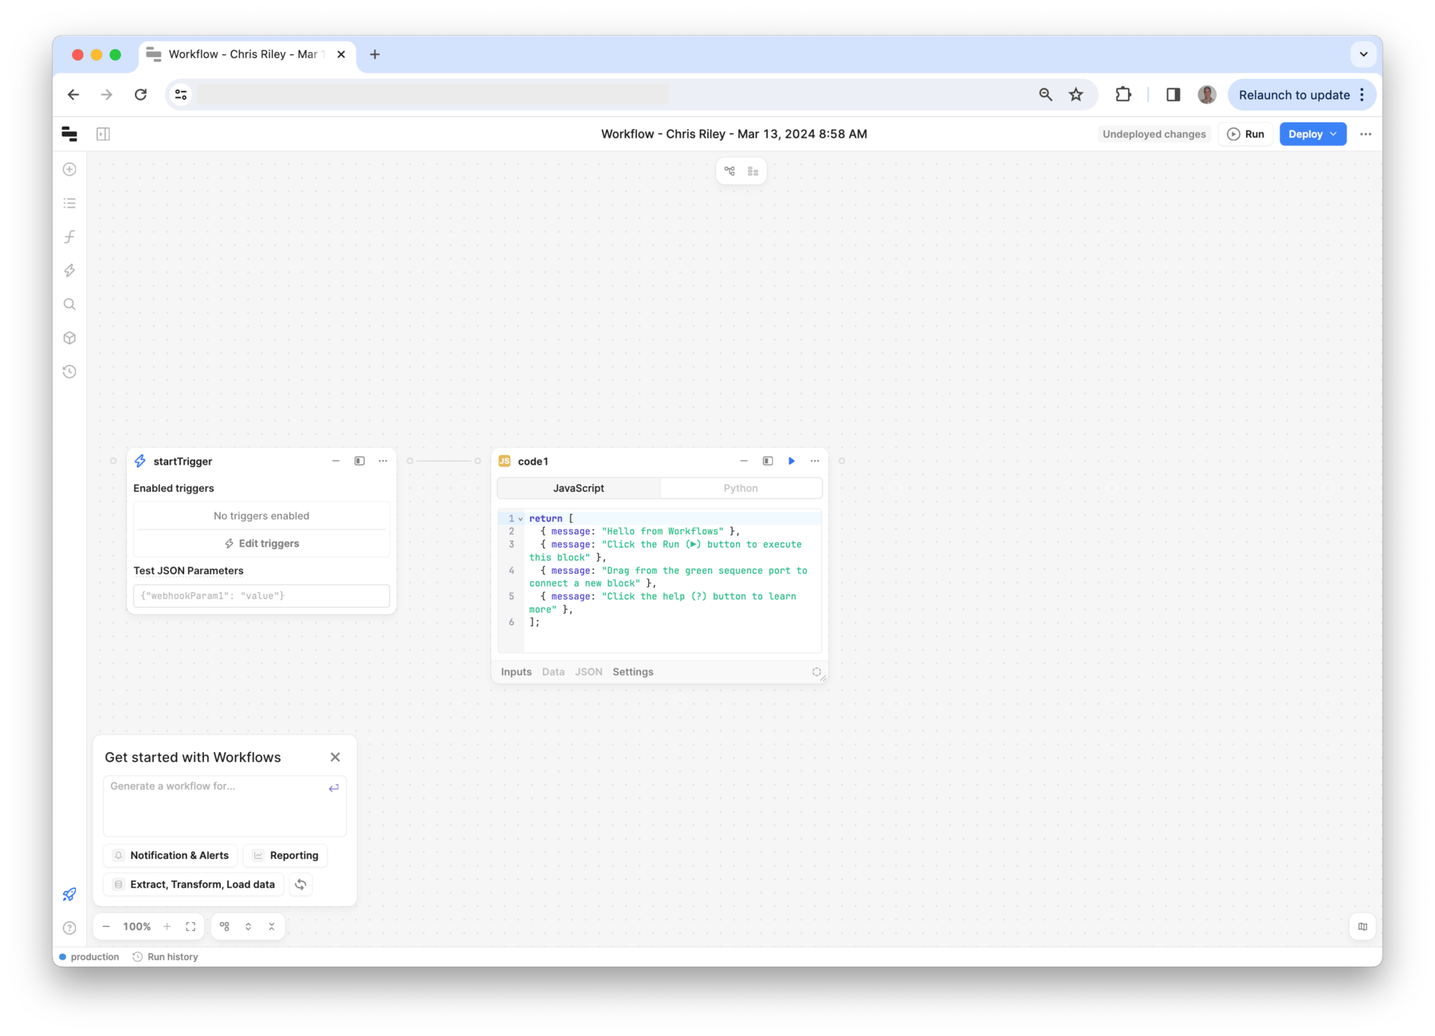Toggle side panel view of code1 block

pos(768,461)
